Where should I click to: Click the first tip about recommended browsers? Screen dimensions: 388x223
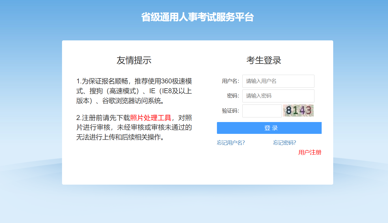pos(134,91)
